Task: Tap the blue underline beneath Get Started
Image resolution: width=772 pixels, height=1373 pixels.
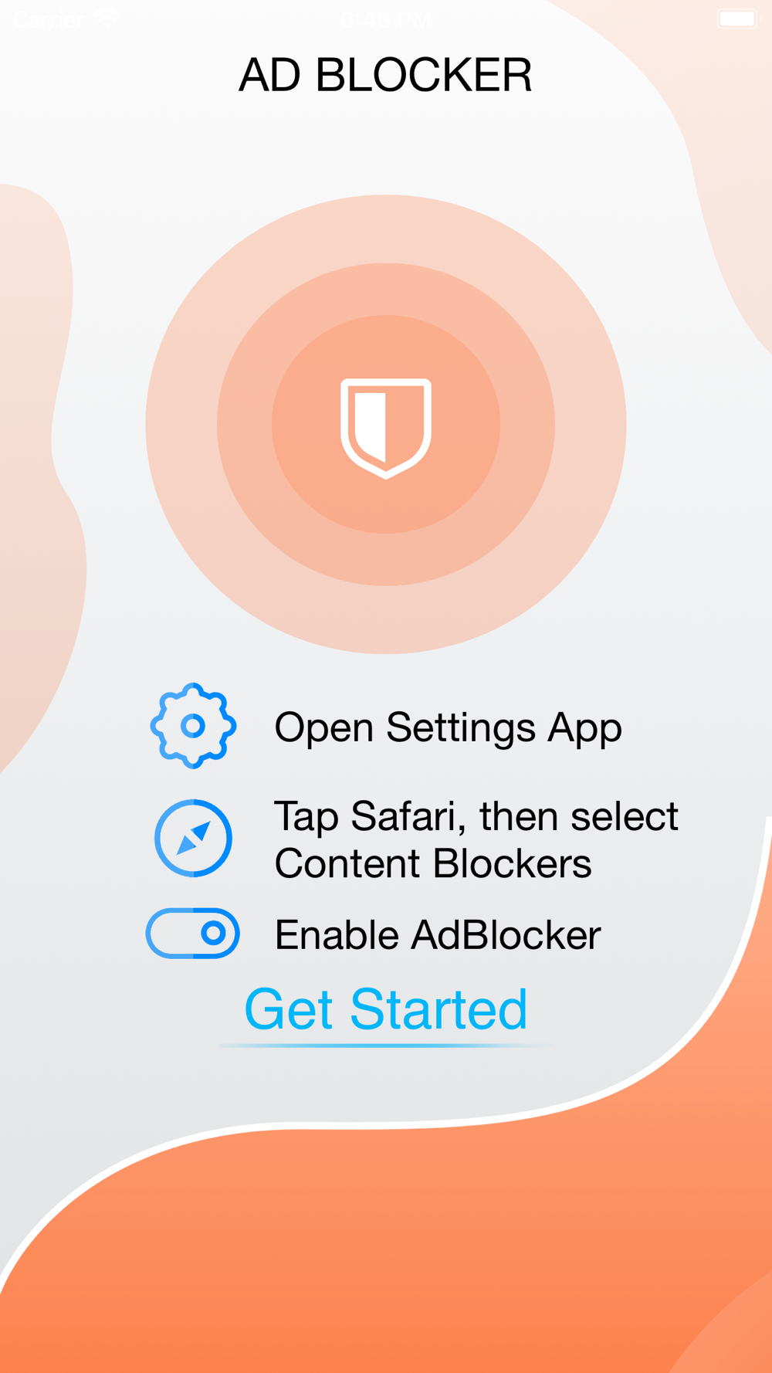Action: click(x=386, y=1046)
